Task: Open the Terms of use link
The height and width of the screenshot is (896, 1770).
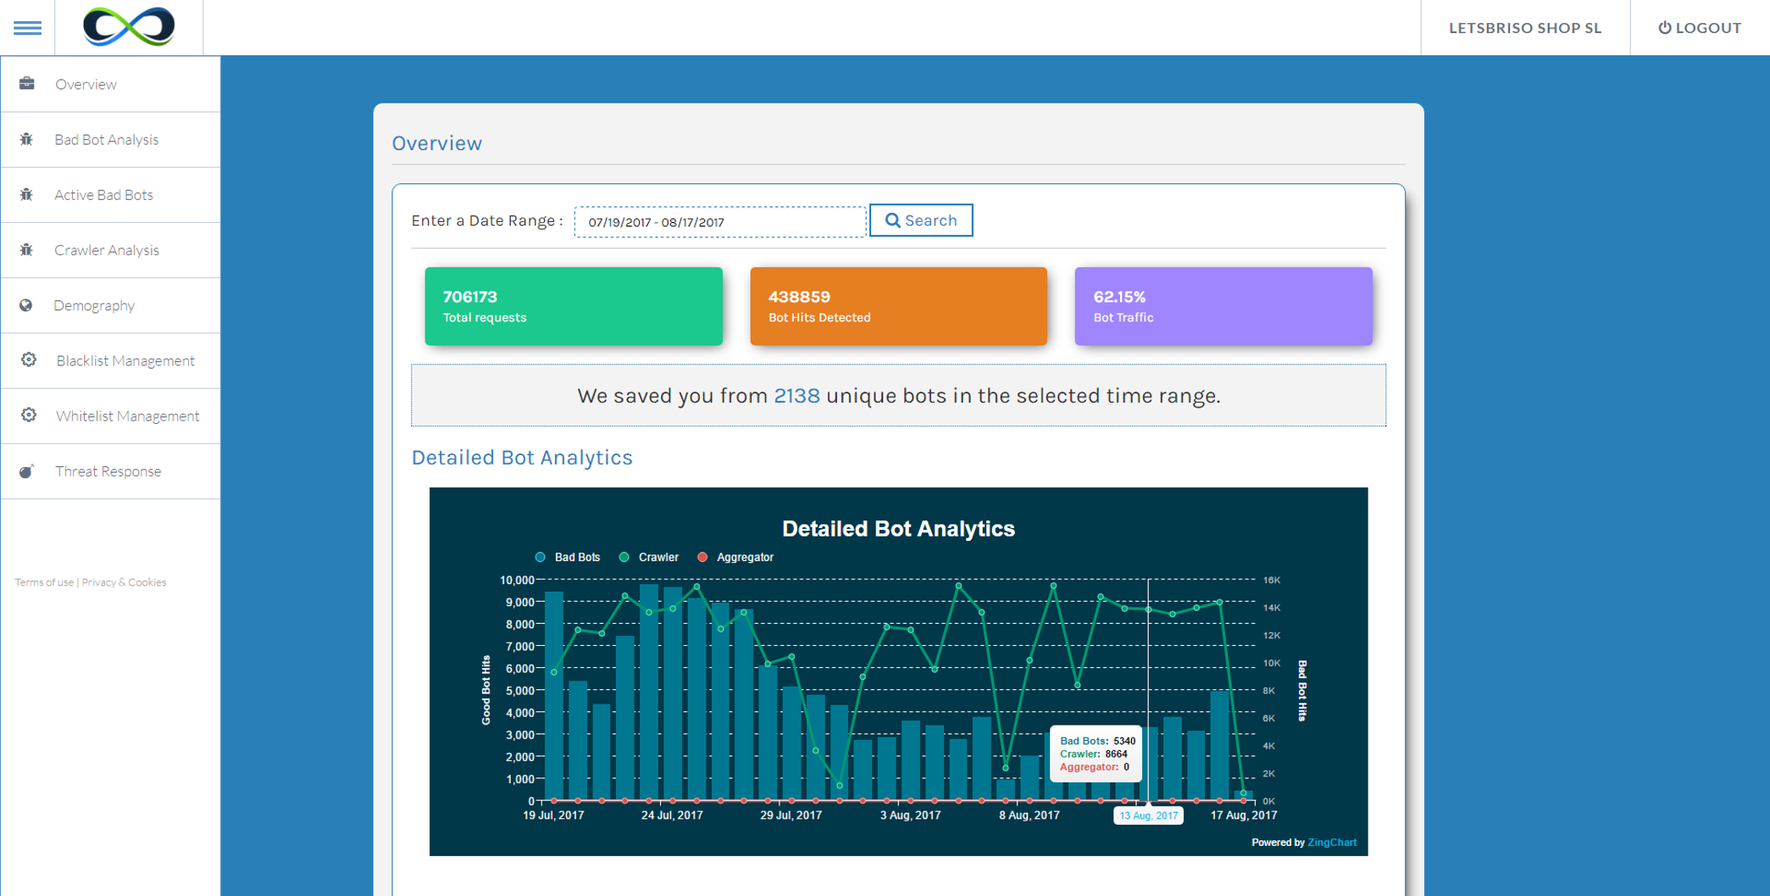Action: pos(44,582)
